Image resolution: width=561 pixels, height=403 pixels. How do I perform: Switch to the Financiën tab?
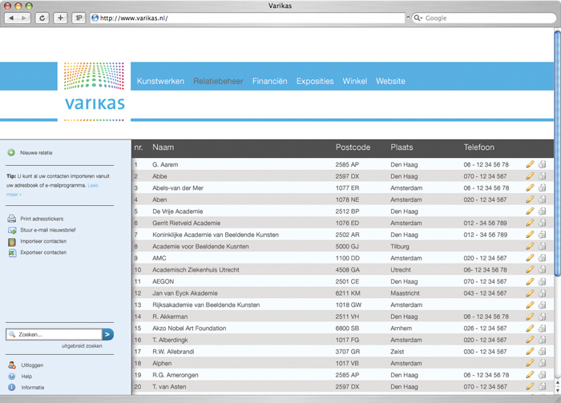pos(269,81)
